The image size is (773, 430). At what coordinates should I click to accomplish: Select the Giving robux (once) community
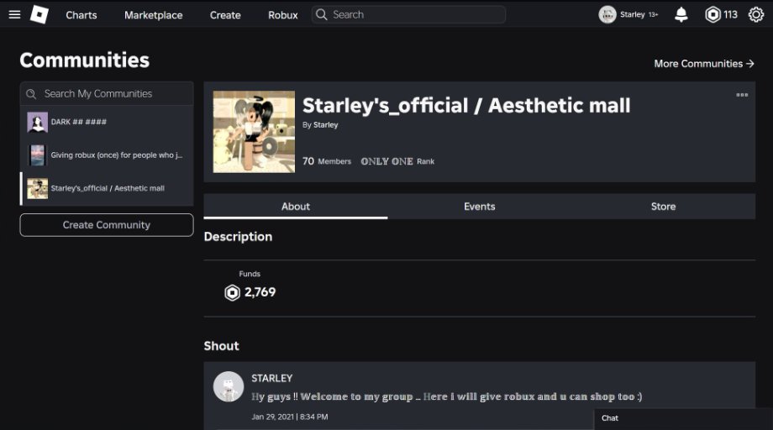pyautogui.click(x=107, y=155)
